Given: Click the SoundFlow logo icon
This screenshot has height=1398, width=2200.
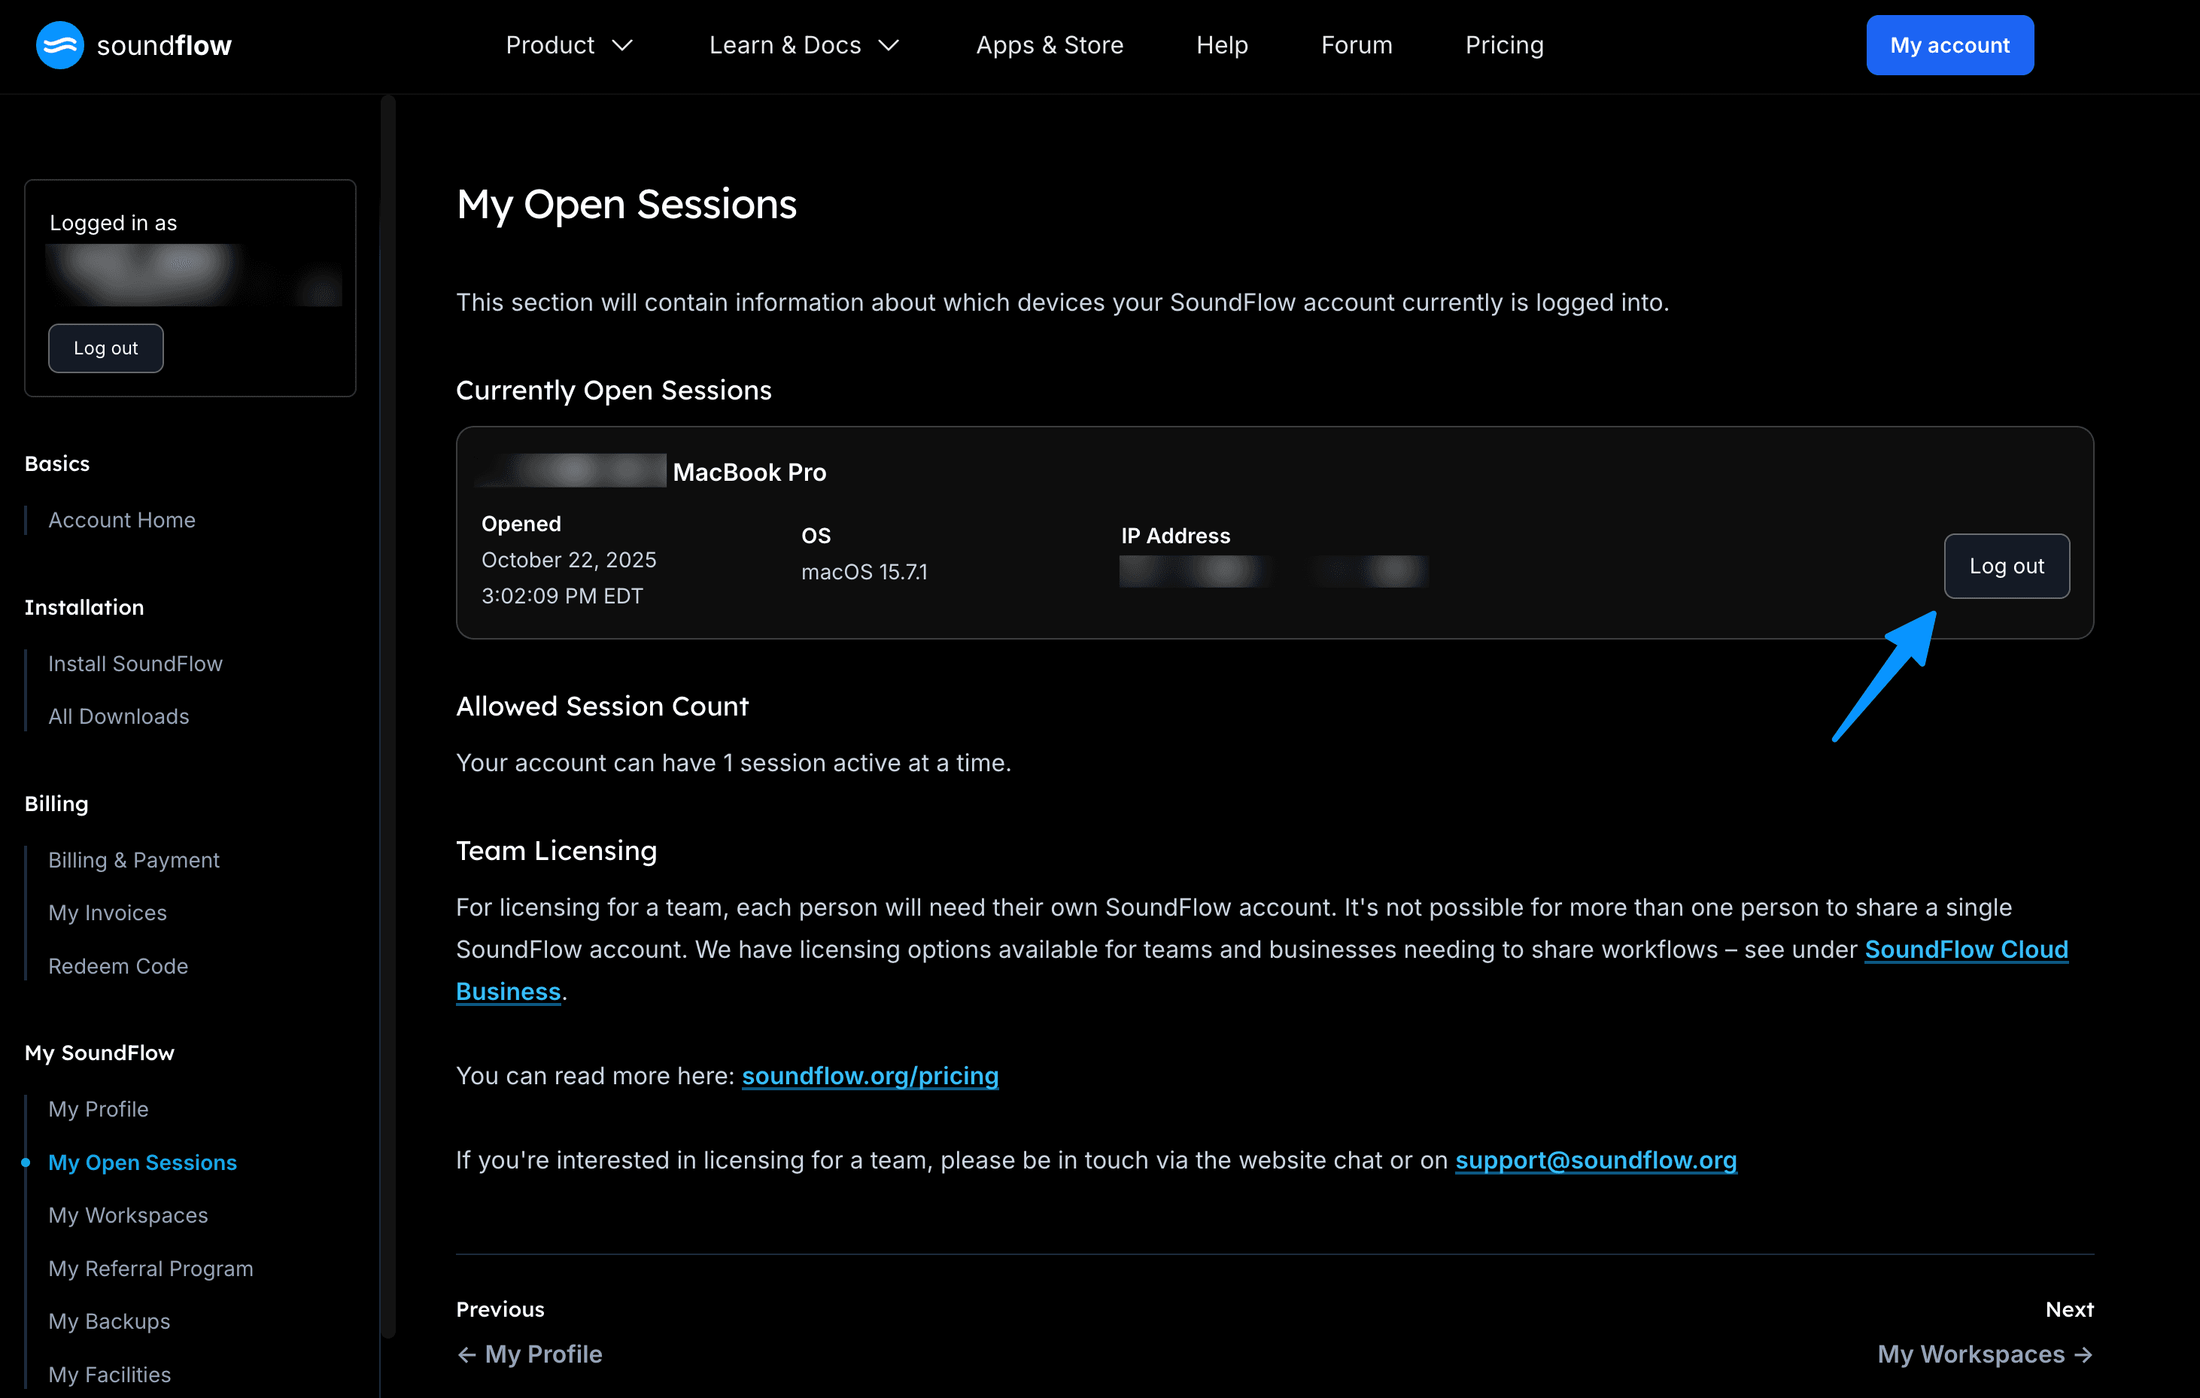Looking at the screenshot, I should click(59, 45).
